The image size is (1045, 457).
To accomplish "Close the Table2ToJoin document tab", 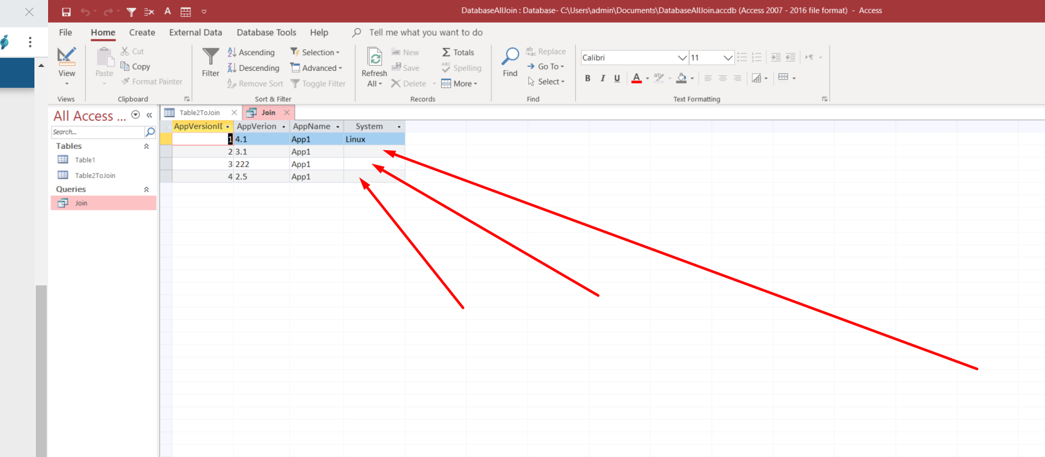I will point(235,112).
